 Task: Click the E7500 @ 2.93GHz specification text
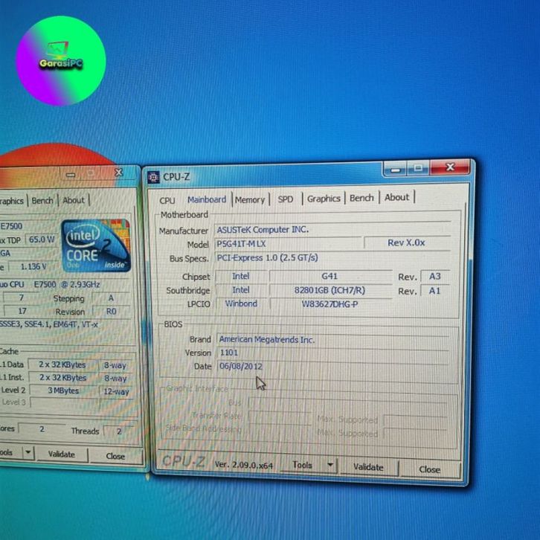pos(67,284)
